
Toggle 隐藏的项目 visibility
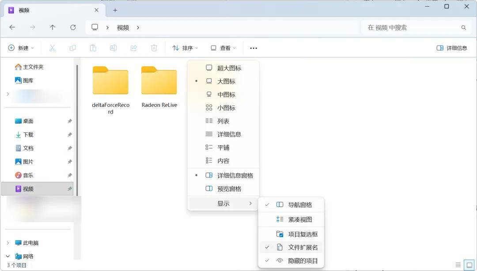point(291,261)
